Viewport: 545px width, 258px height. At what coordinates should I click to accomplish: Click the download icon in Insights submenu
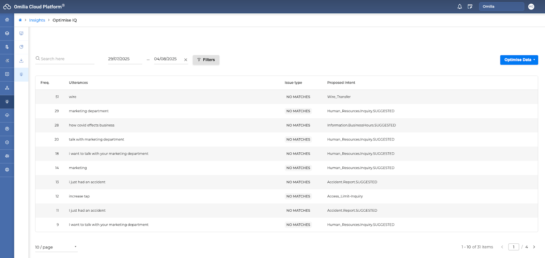click(x=21, y=61)
